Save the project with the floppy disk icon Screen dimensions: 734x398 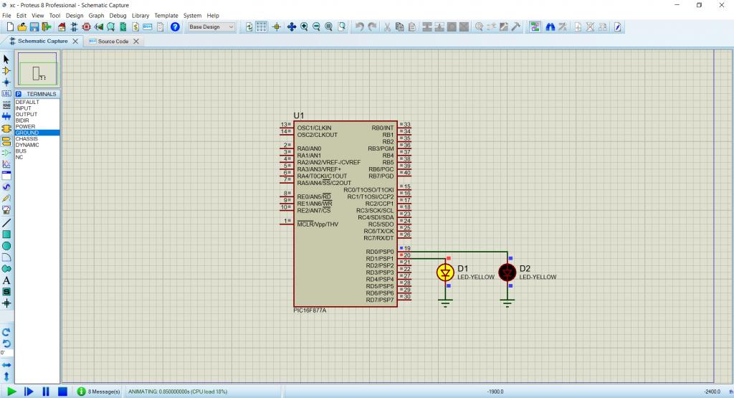(x=34, y=27)
